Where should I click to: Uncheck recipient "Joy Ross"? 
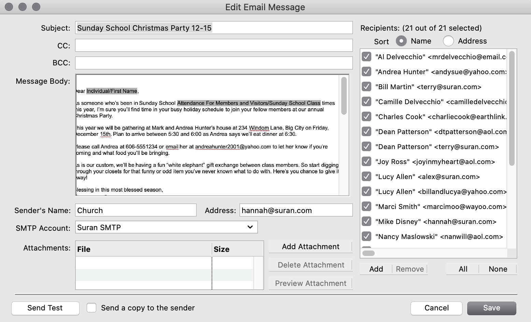(366, 161)
